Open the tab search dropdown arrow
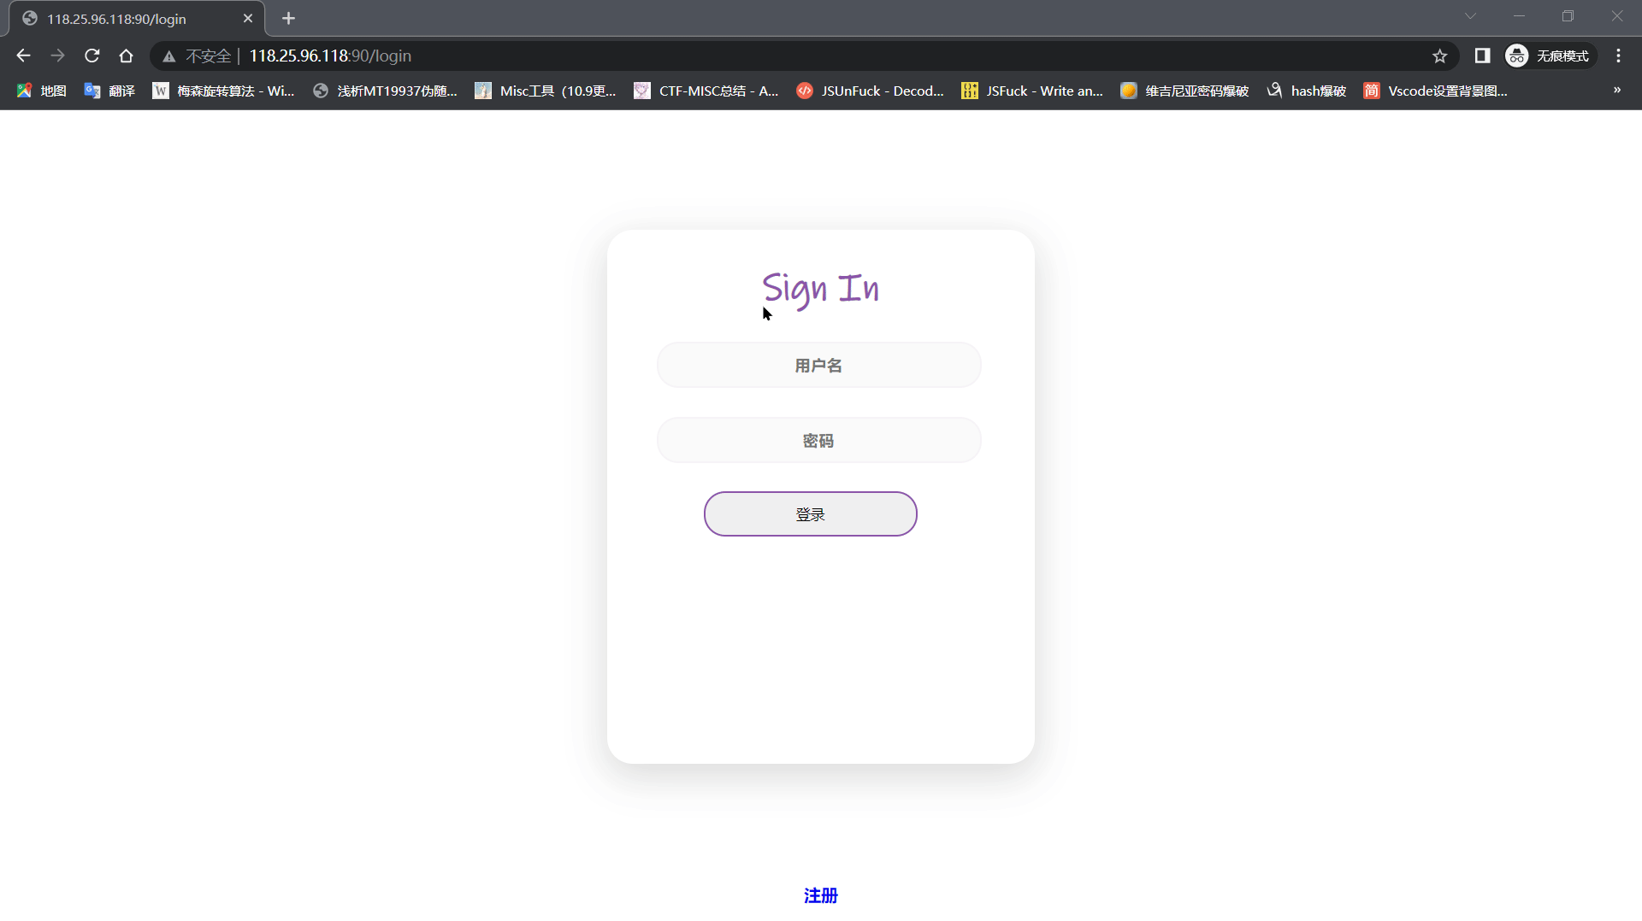This screenshot has height=921, width=1642. (1470, 16)
